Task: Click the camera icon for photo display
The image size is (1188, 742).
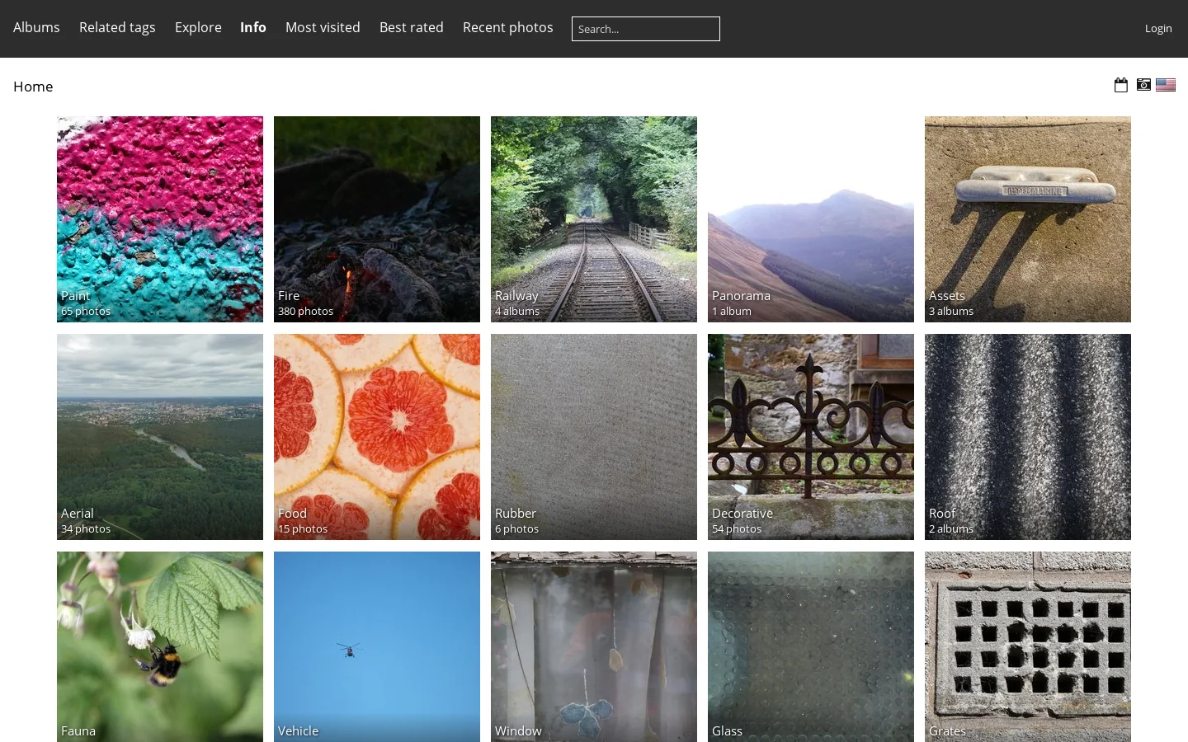Action: click(1143, 85)
